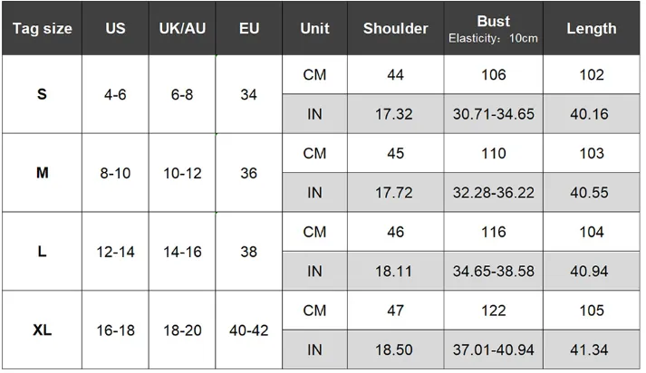Click the bust value 122
Viewport: 646px width, 373px height.
point(494,311)
